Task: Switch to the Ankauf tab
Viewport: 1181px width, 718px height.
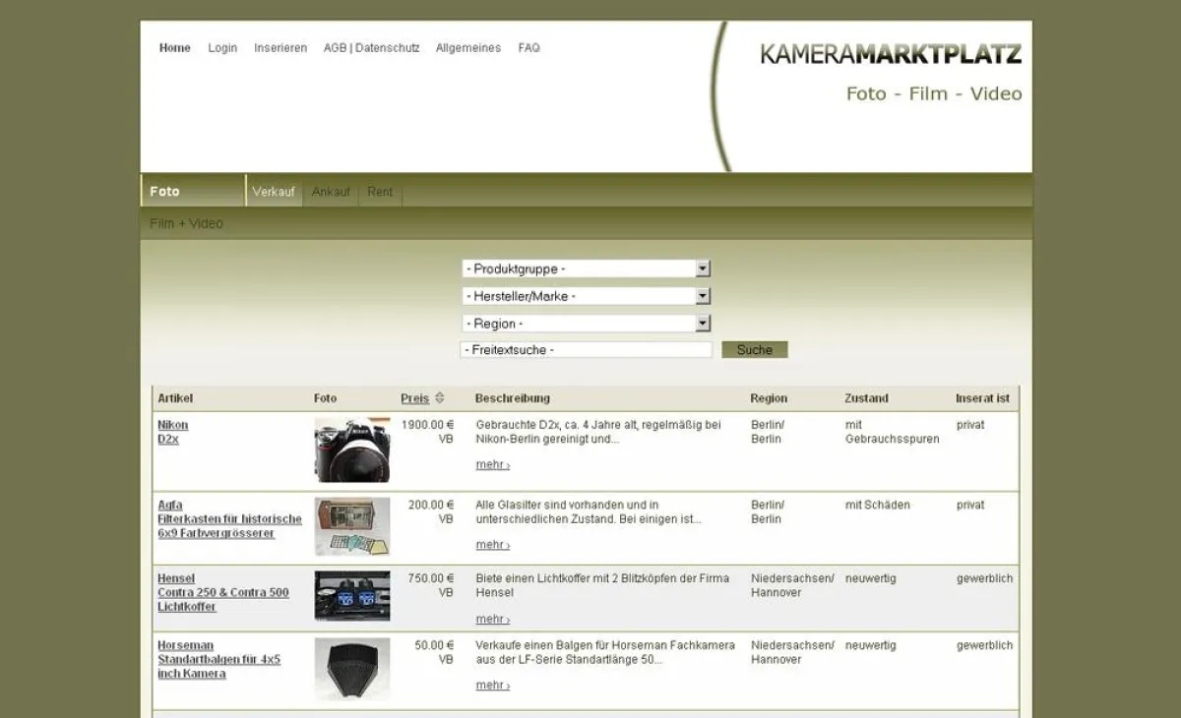Action: coord(331,191)
